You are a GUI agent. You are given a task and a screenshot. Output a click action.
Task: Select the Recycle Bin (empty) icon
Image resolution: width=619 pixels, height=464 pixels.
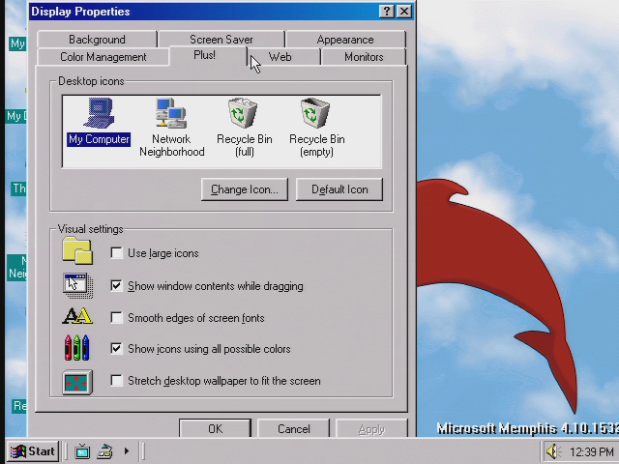(x=316, y=128)
